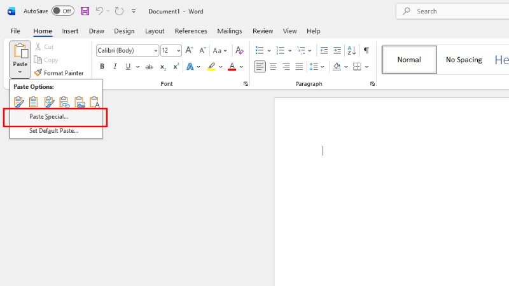The image size is (509, 286).
Task: Choose Paste Special from the paste menu
Action: [x=49, y=117]
